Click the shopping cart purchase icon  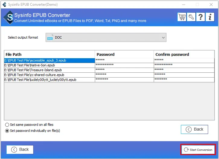[x=182, y=17]
